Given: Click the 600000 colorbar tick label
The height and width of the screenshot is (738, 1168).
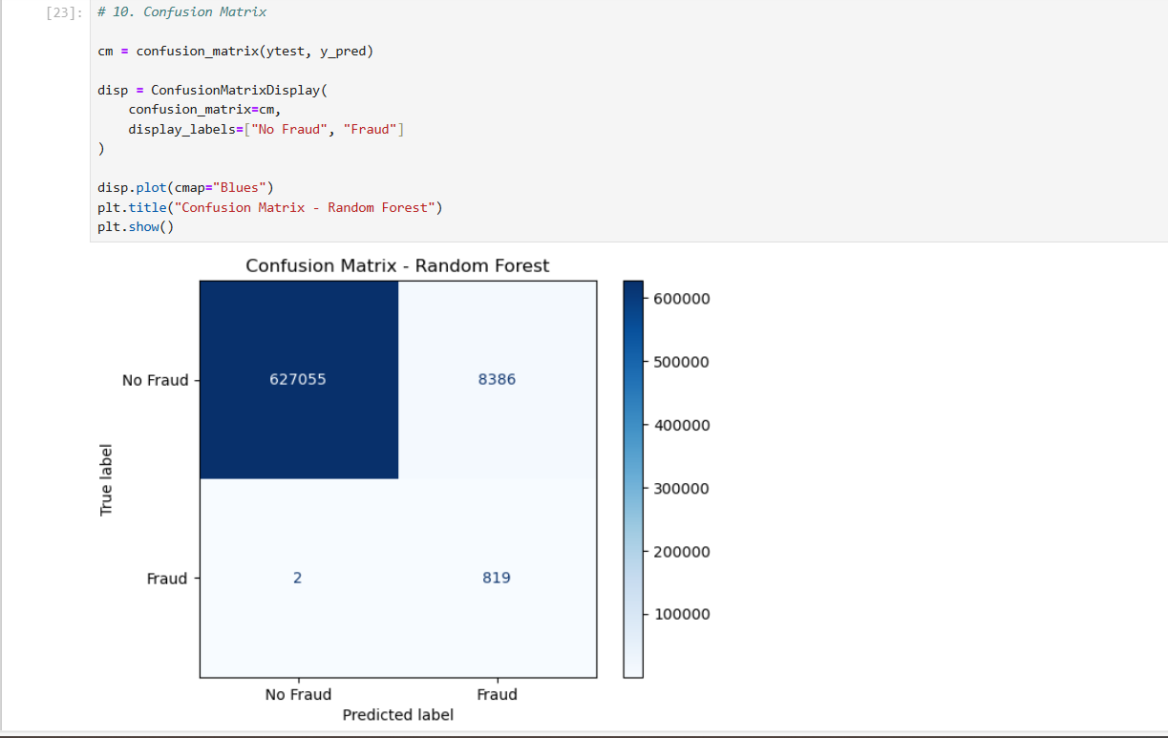Looking at the screenshot, I should pos(682,299).
